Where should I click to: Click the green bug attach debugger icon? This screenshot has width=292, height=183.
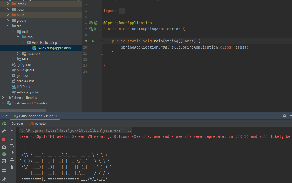pos(4,154)
